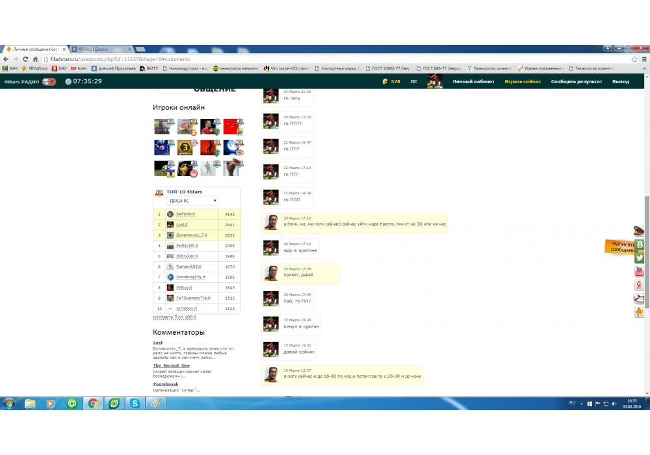Click the Twitter share icon
Image resolution: width=650 pixels, height=455 pixels.
click(640, 257)
